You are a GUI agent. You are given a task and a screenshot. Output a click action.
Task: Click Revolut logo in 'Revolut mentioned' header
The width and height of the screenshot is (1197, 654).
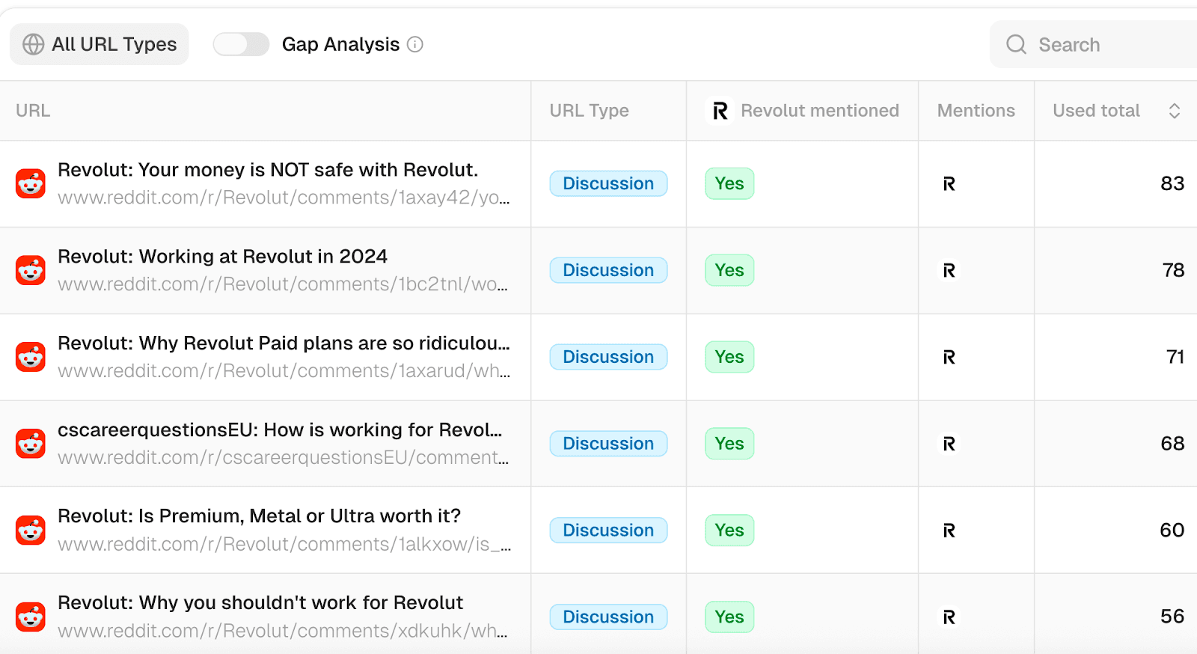(720, 111)
